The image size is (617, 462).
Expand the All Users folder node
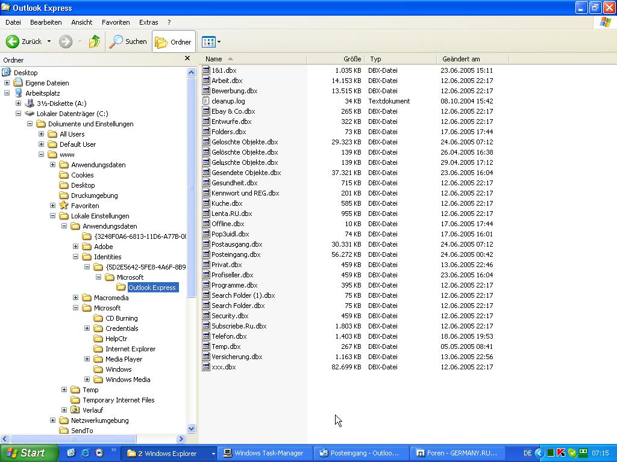coord(42,134)
